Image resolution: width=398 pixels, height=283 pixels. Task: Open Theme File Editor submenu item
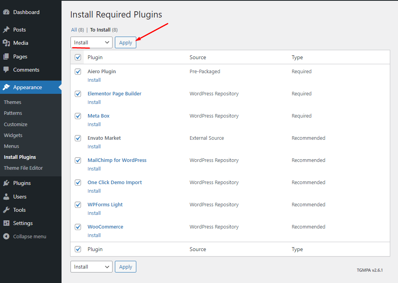23,168
